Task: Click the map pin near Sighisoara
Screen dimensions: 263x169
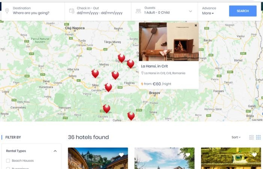Action: click(121, 58)
